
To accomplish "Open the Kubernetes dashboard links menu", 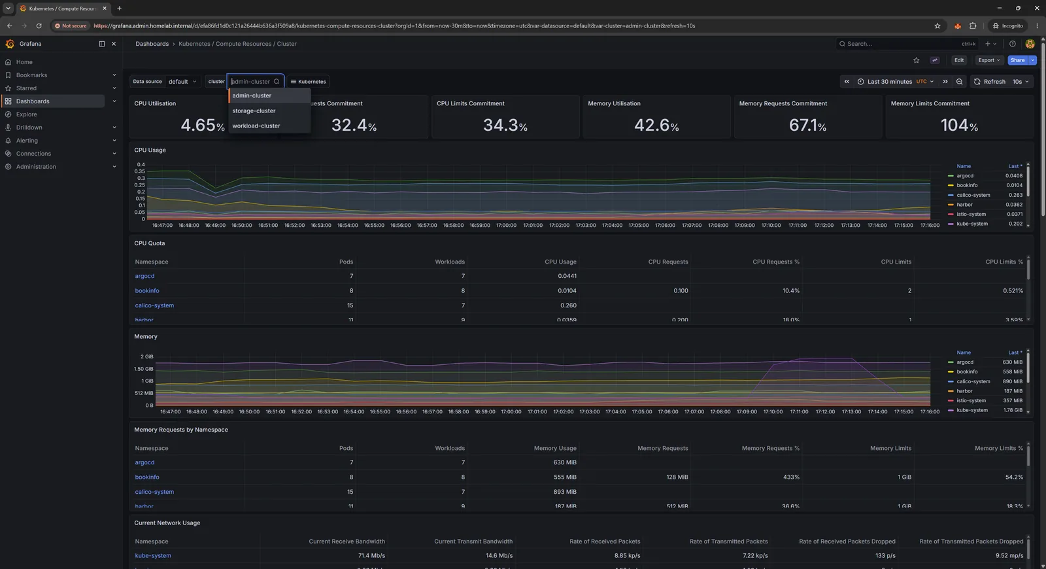I will pyautogui.click(x=308, y=82).
